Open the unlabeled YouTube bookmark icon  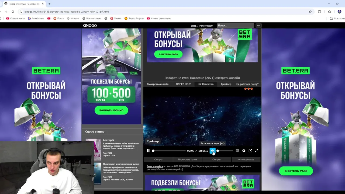click(x=49, y=19)
